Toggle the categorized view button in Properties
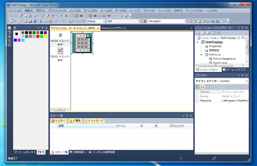This screenshot has width=257, height=166. pyautogui.click(x=198, y=87)
